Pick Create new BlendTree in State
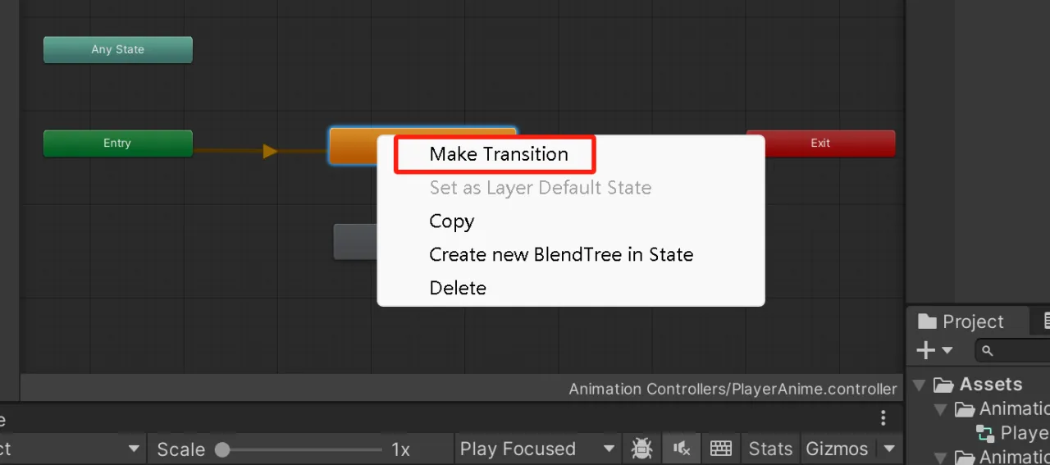This screenshot has width=1050, height=465. point(561,255)
